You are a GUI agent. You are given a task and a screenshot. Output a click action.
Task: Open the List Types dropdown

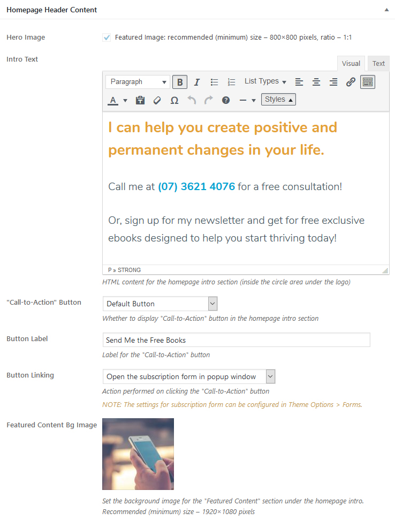point(265,81)
